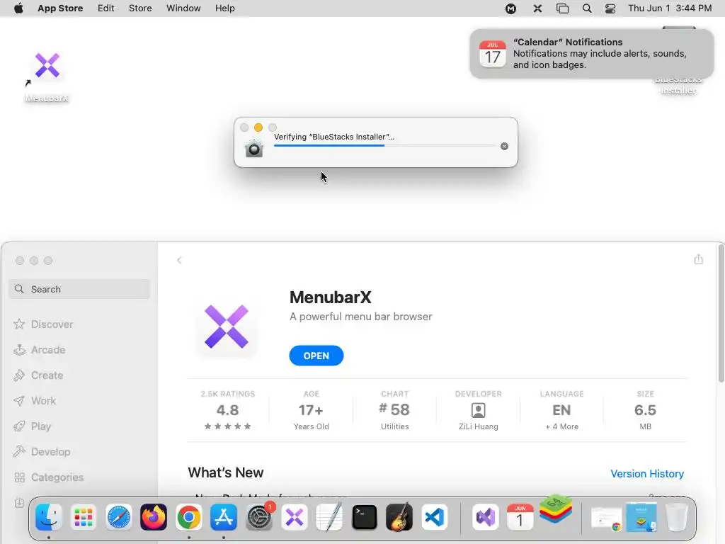Open Spotlight search in menu bar
This screenshot has width=725, height=544.
pos(587,8)
